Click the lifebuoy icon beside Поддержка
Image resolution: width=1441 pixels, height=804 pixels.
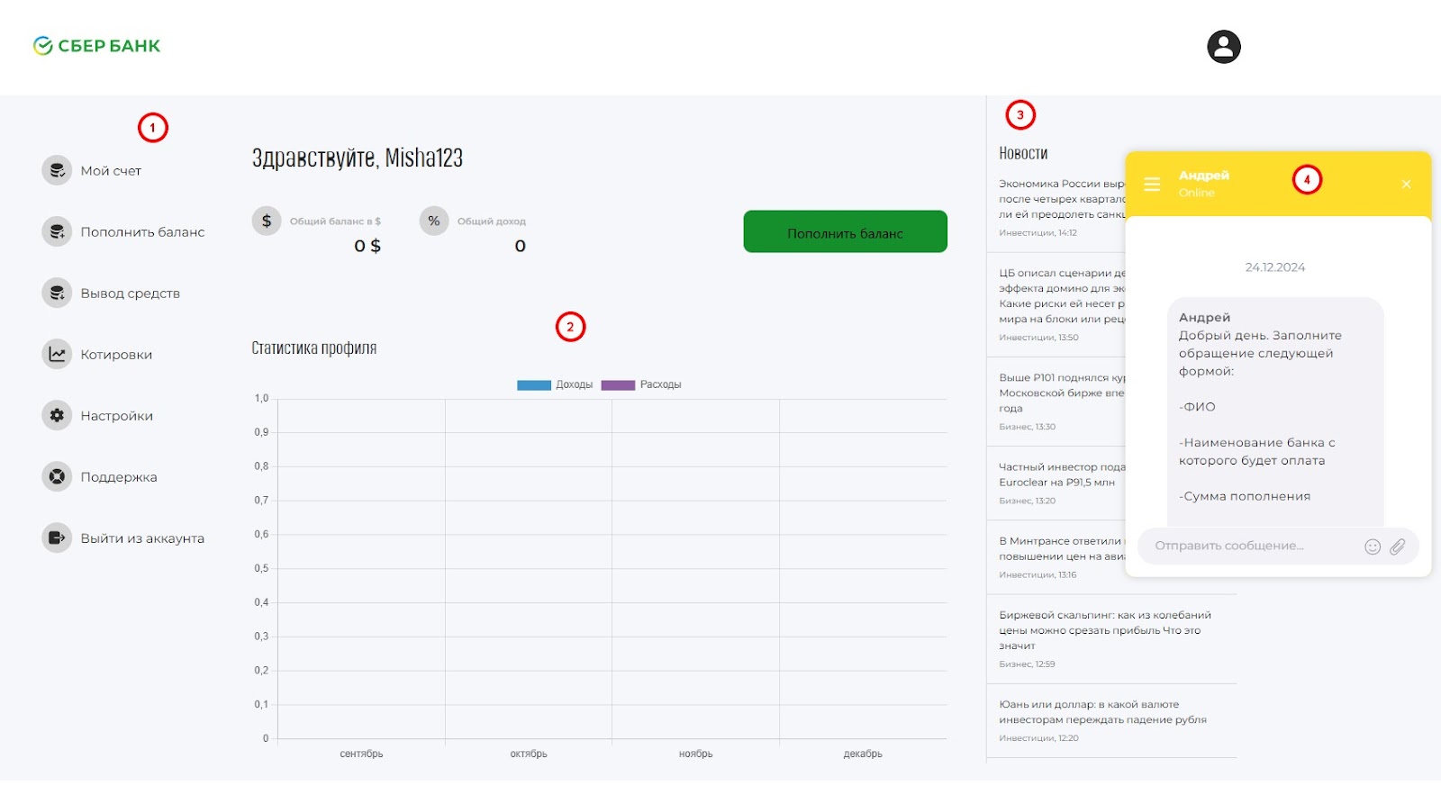[x=57, y=476]
